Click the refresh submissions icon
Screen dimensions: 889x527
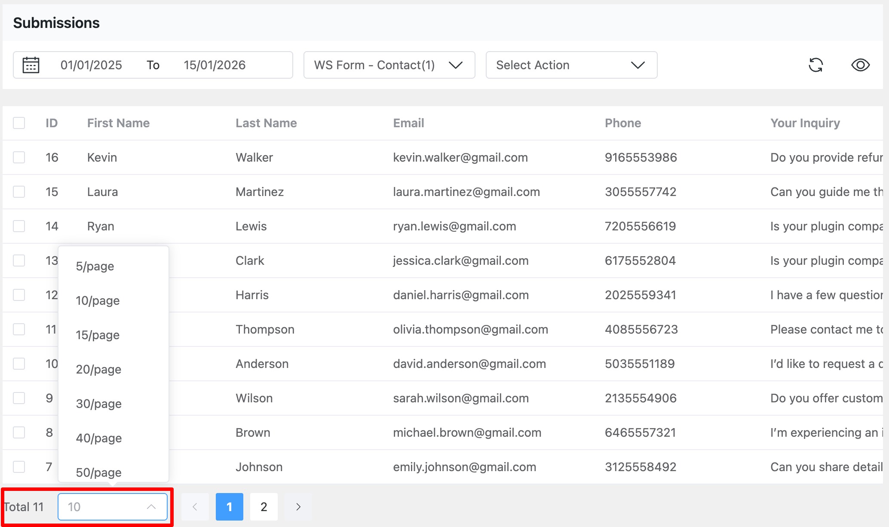click(816, 65)
